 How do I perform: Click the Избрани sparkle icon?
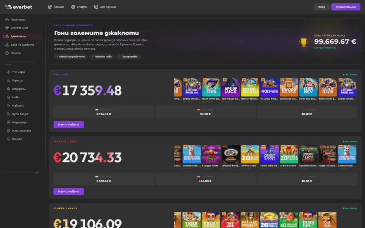point(9,106)
